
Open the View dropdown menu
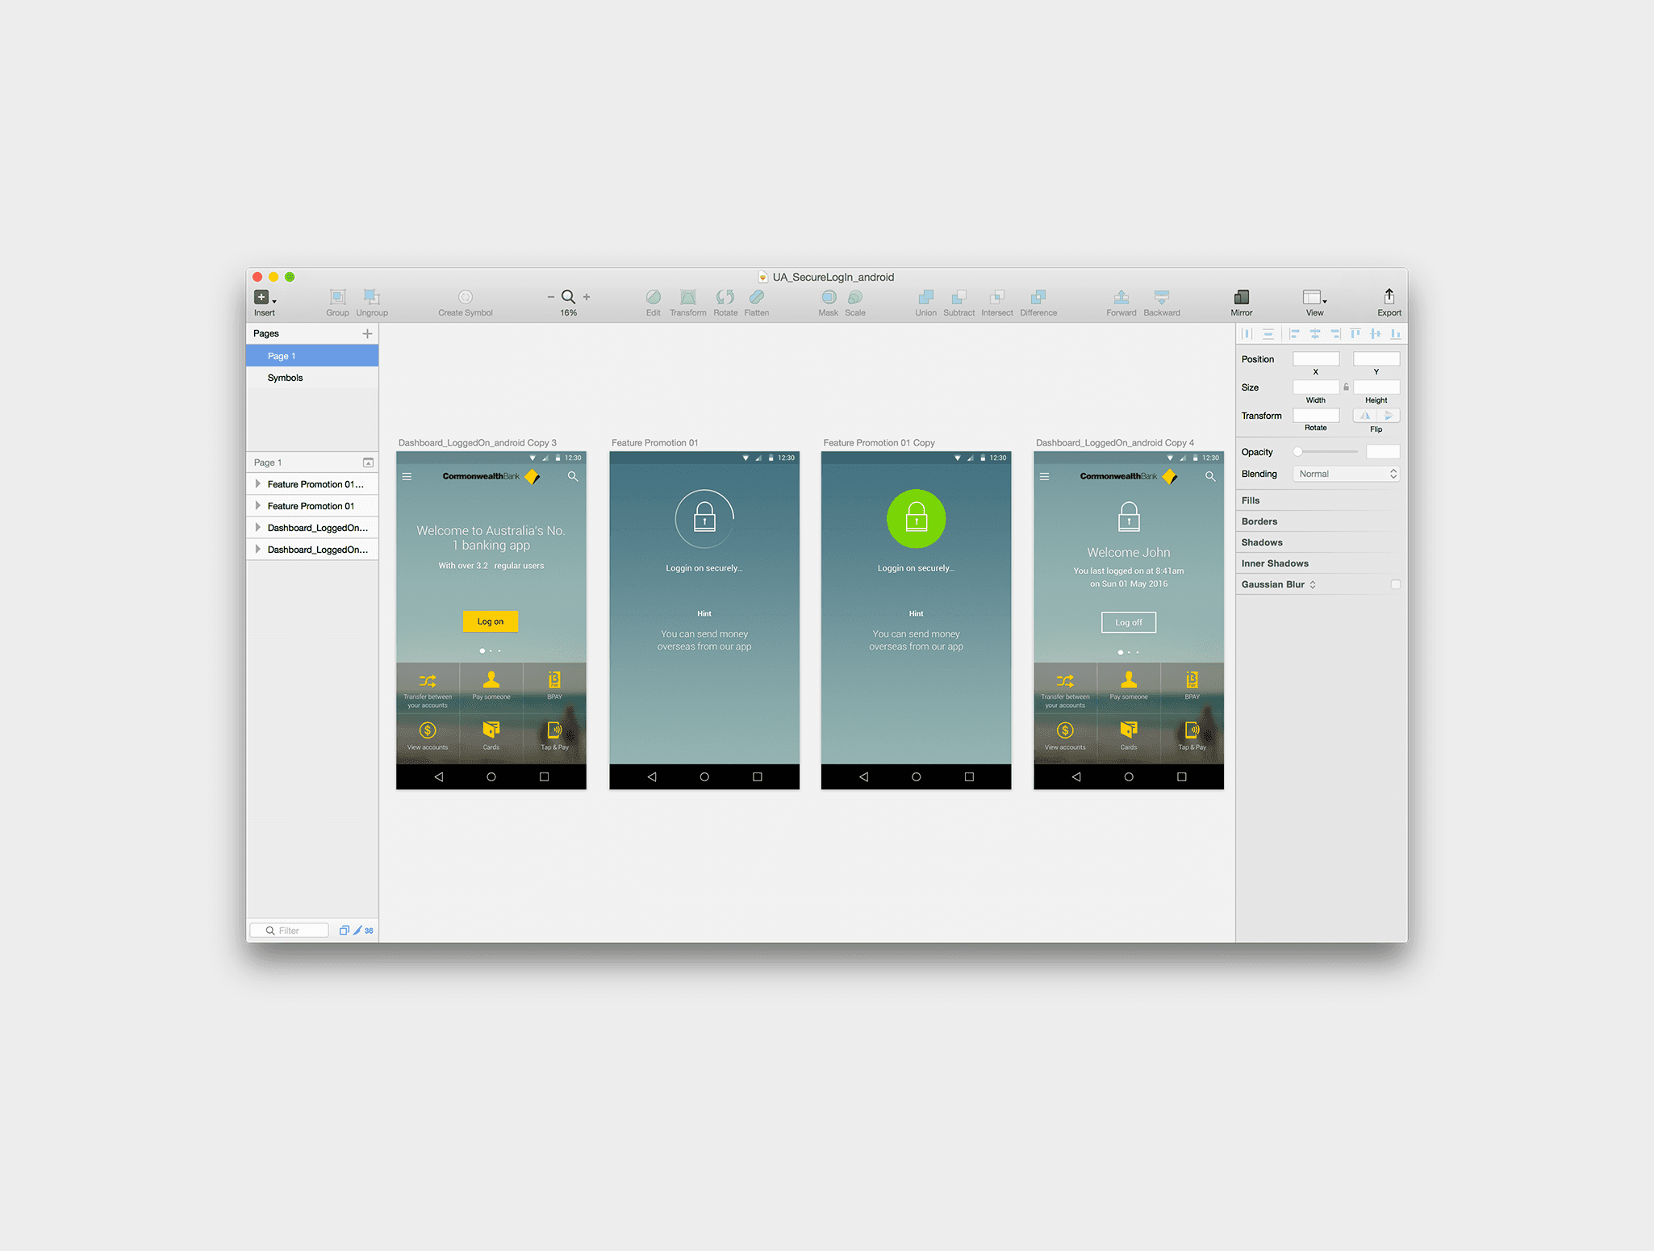(1314, 298)
